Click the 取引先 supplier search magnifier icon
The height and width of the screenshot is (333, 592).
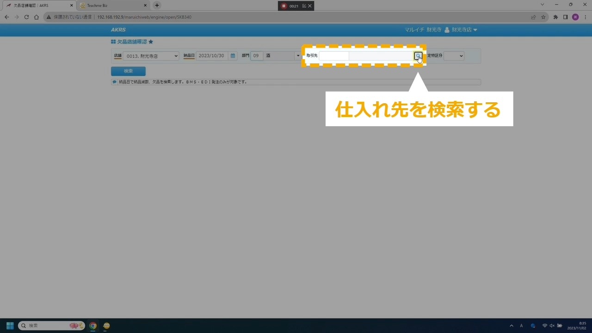(x=418, y=56)
